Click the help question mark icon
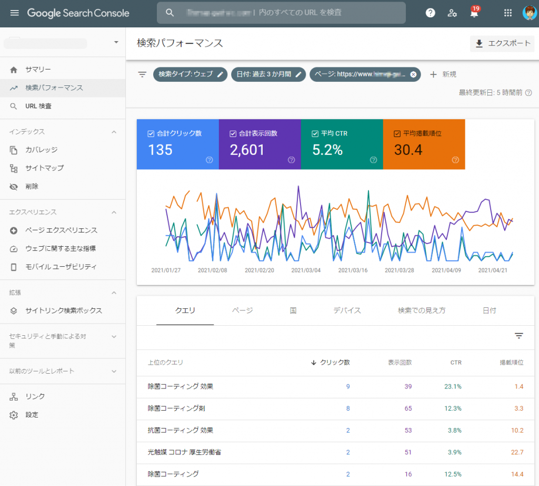539x486 pixels. [431, 13]
